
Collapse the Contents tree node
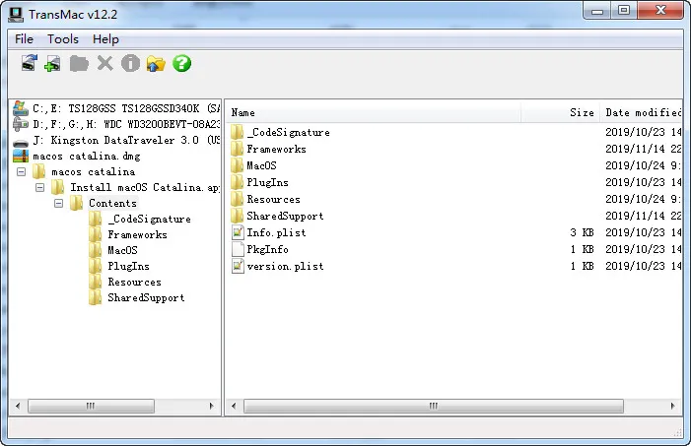tap(58, 204)
